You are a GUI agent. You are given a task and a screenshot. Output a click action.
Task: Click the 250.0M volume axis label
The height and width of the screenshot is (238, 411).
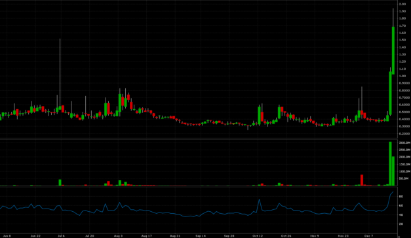pos(404,150)
